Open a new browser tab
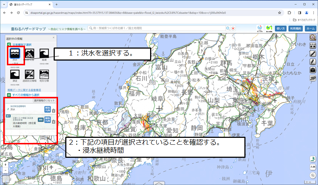 [x=57, y=4]
